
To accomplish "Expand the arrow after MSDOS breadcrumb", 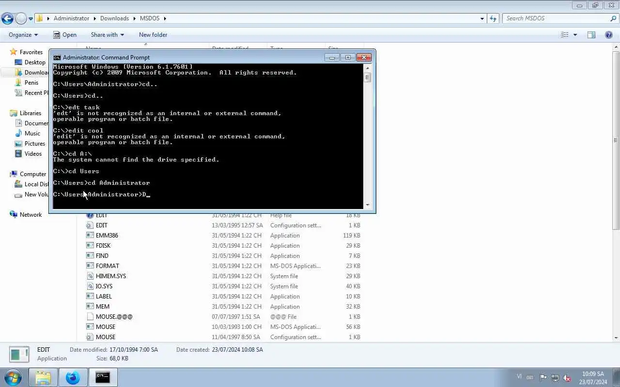I will coord(165,18).
